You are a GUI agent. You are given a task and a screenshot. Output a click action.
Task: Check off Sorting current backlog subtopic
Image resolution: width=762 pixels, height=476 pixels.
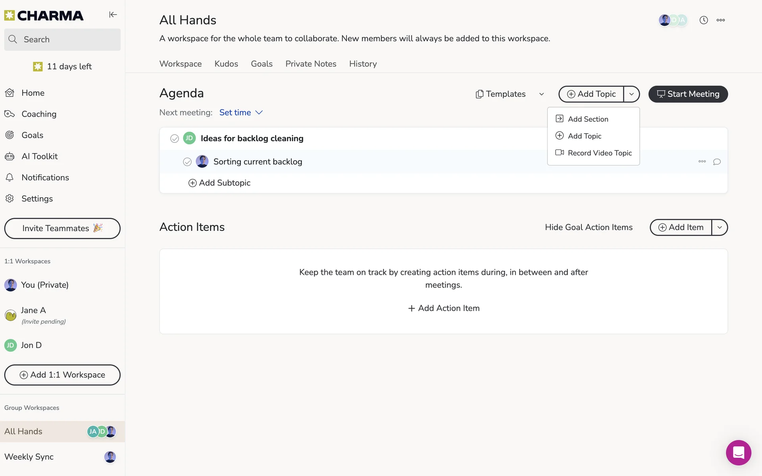pyautogui.click(x=187, y=162)
